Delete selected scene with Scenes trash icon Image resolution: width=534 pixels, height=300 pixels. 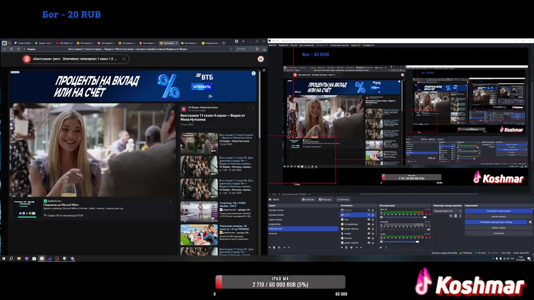click(x=274, y=247)
